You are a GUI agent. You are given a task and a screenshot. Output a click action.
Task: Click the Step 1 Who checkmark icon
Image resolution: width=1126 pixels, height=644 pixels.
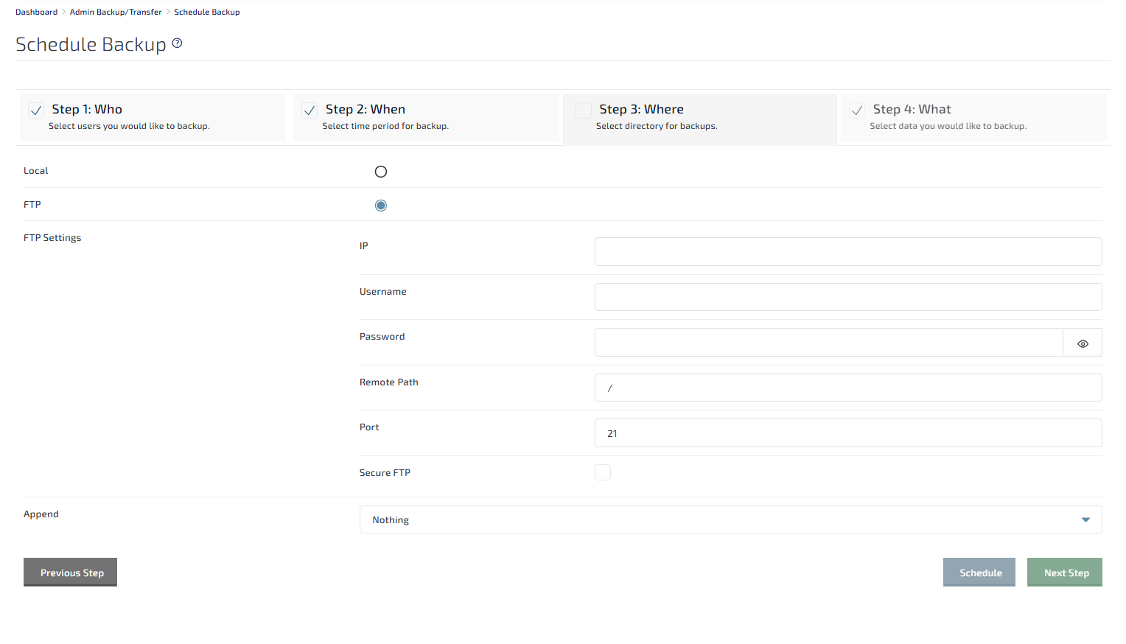[36, 111]
